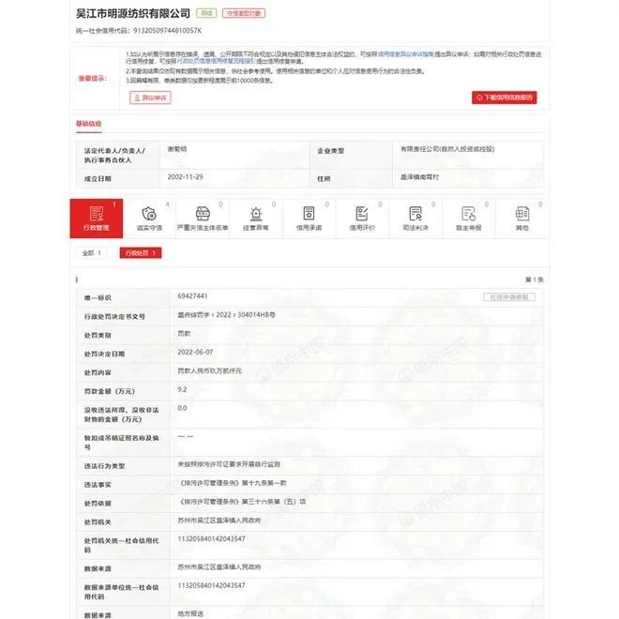
Task: Click the green 存续 status tag
Action: (206, 14)
